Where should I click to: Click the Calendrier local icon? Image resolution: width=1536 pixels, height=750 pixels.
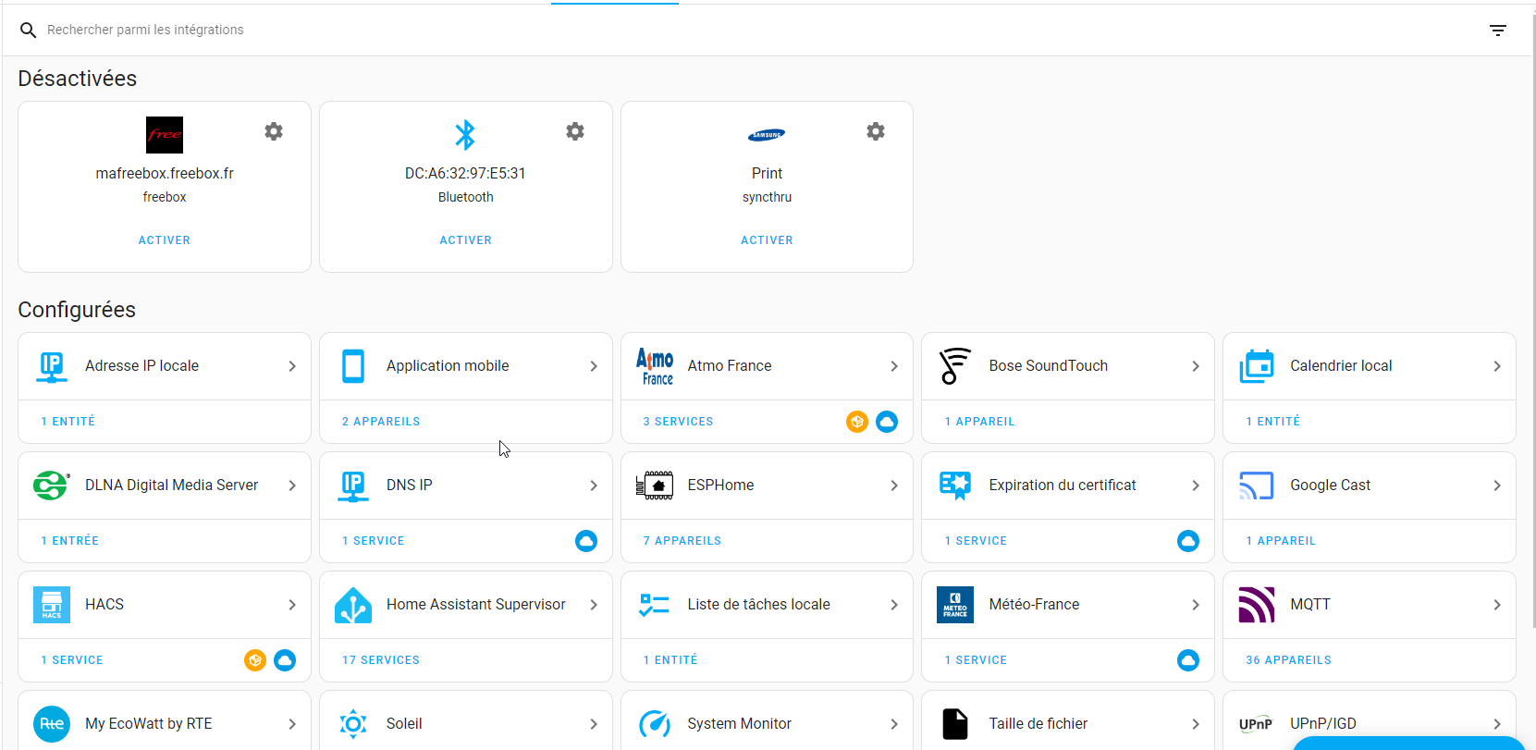click(x=1257, y=366)
